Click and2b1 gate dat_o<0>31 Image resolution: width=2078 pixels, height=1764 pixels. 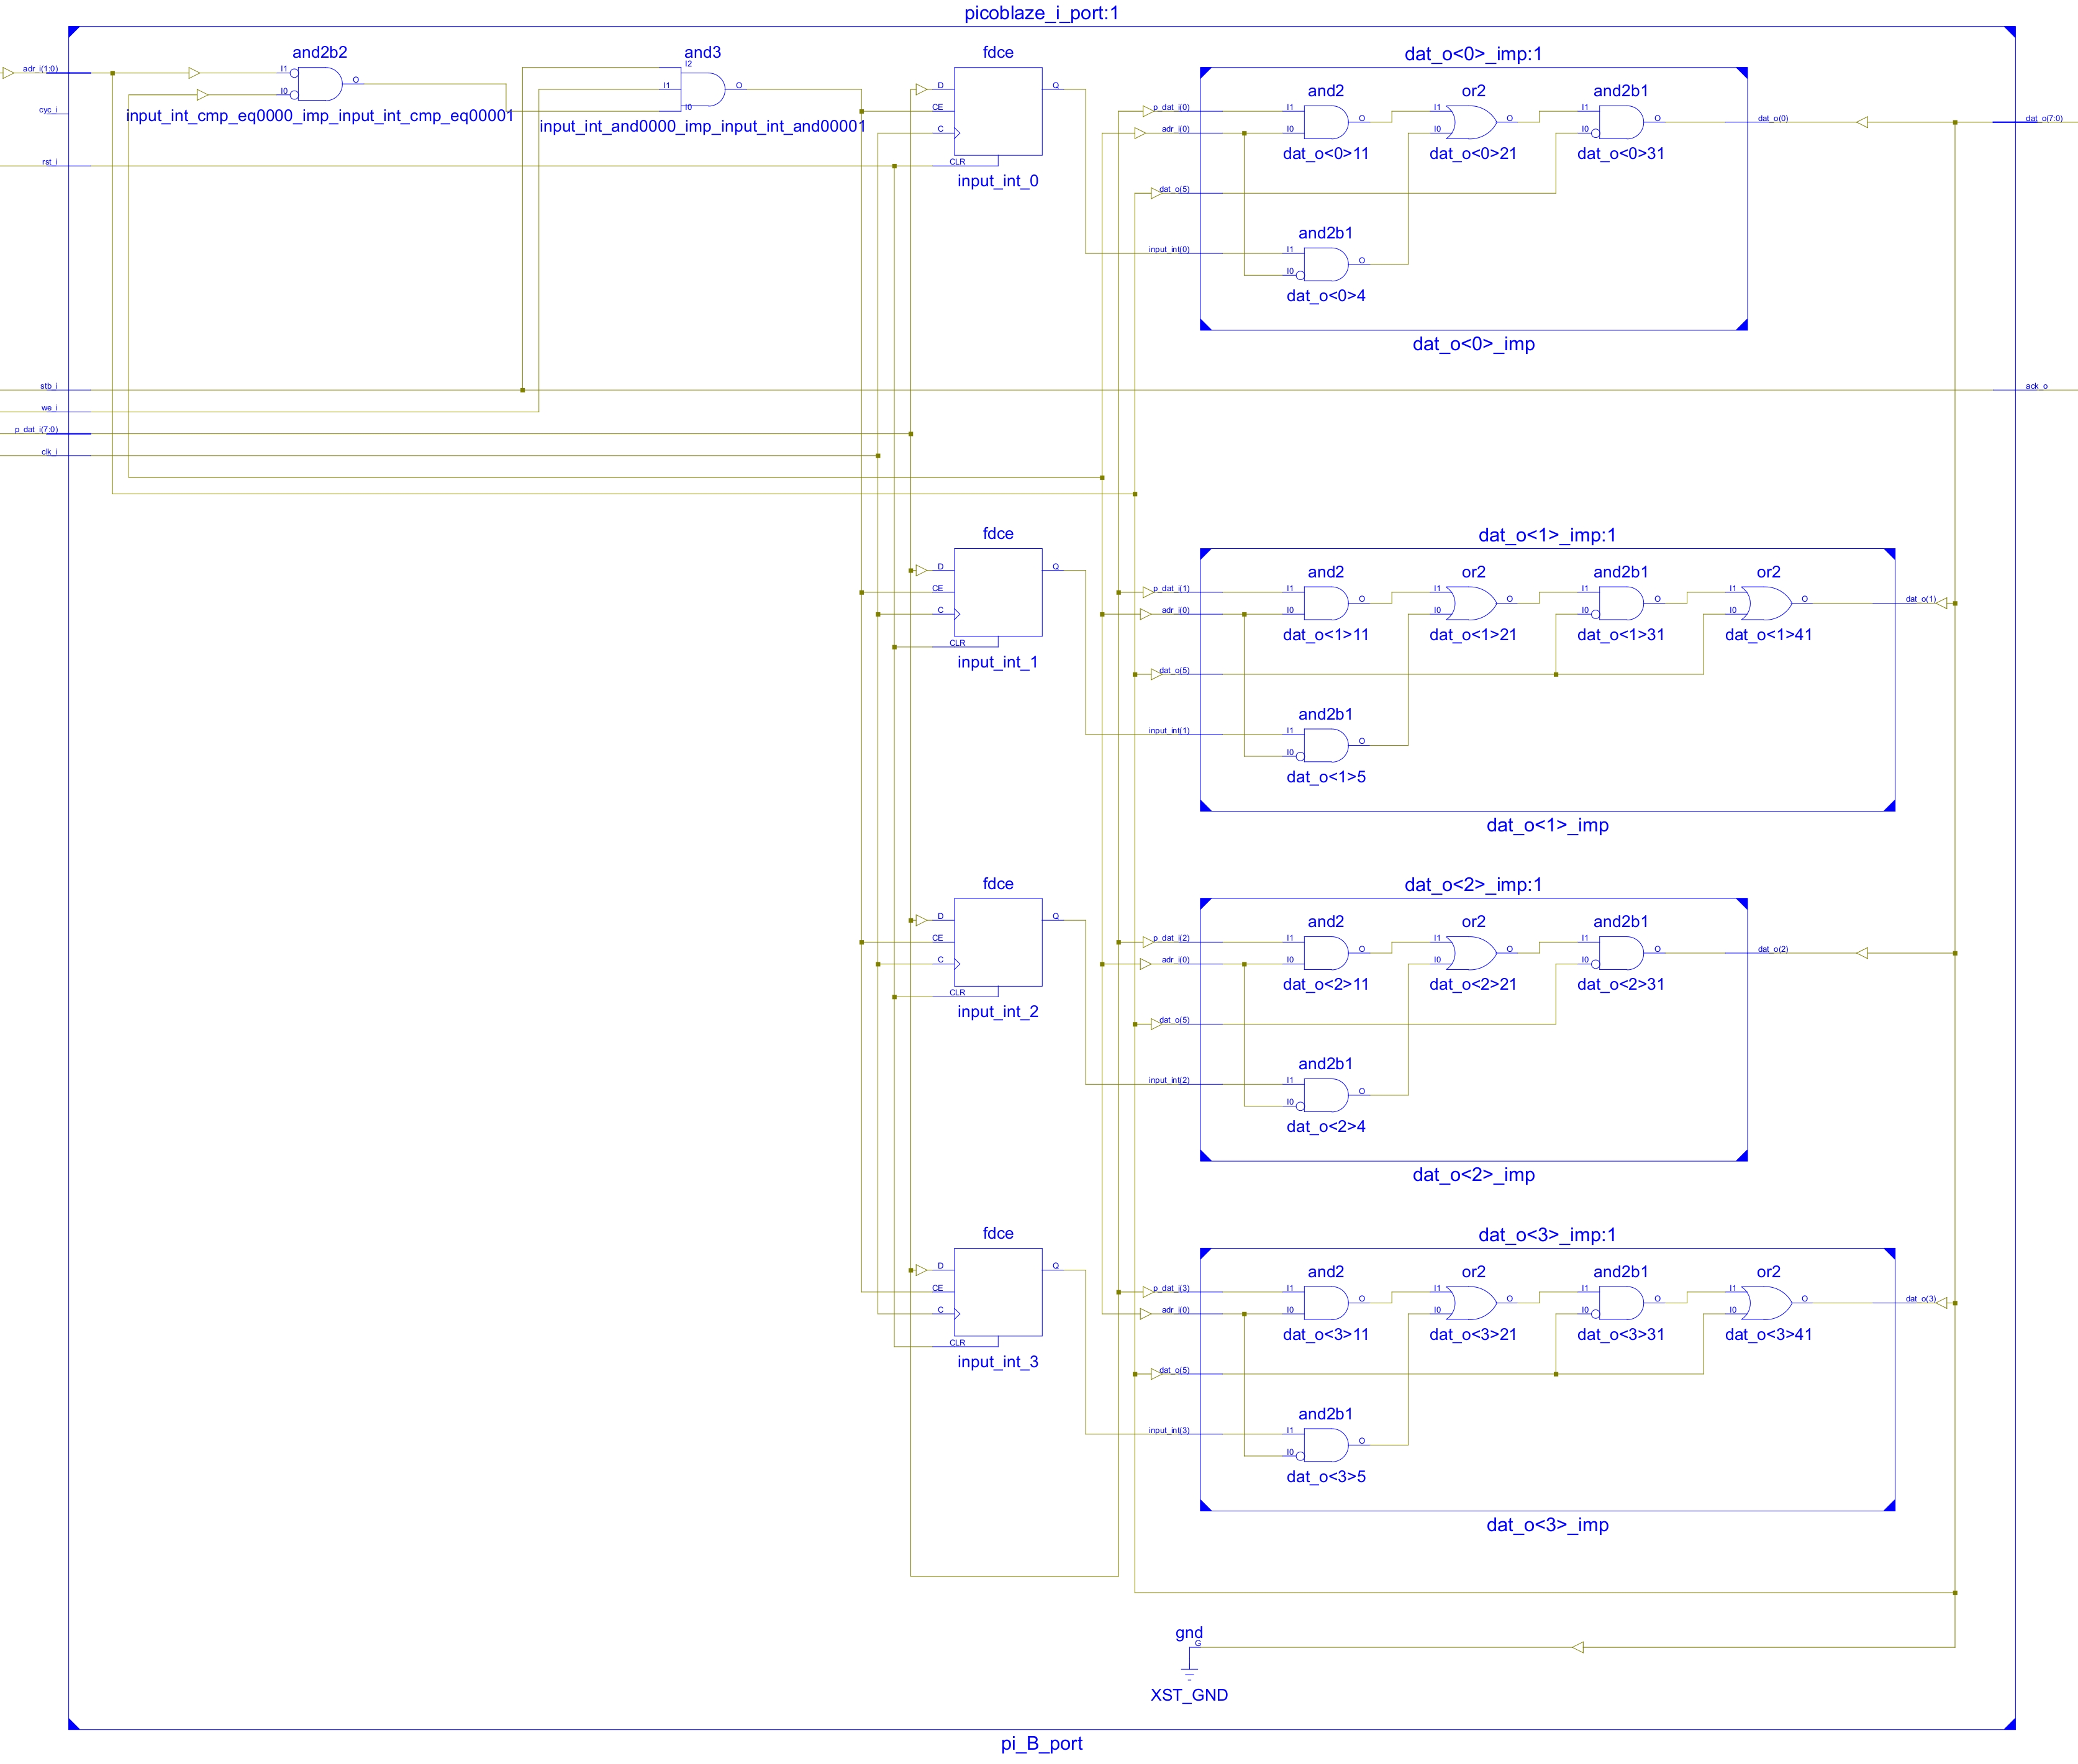(x=1620, y=122)
